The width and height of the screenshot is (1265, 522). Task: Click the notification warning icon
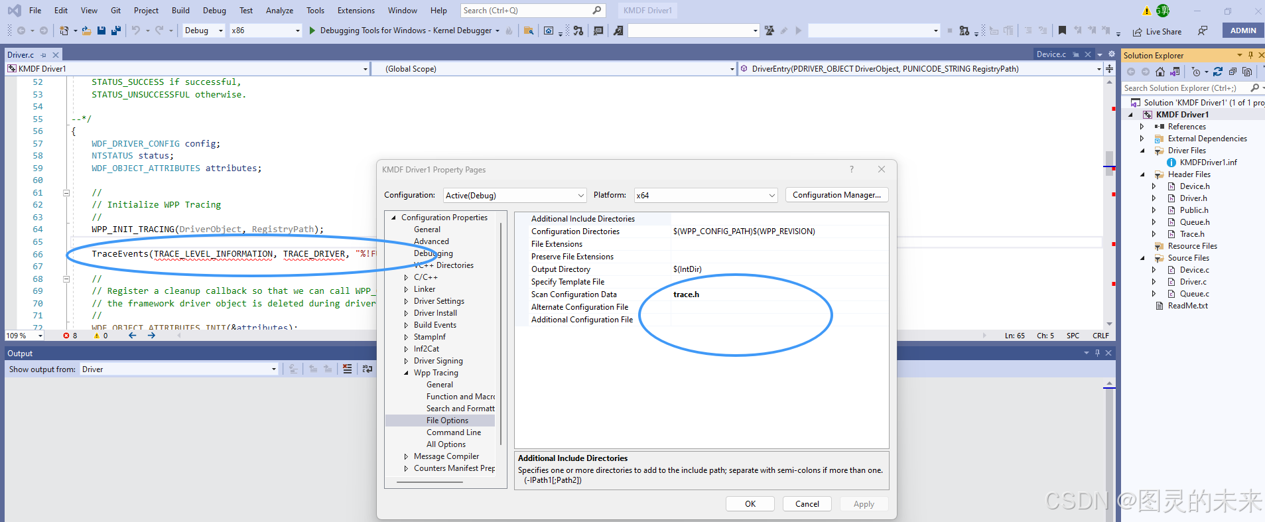1146,11
